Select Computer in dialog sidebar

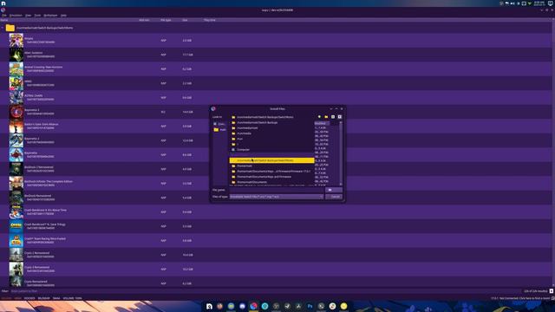[219, 124]
